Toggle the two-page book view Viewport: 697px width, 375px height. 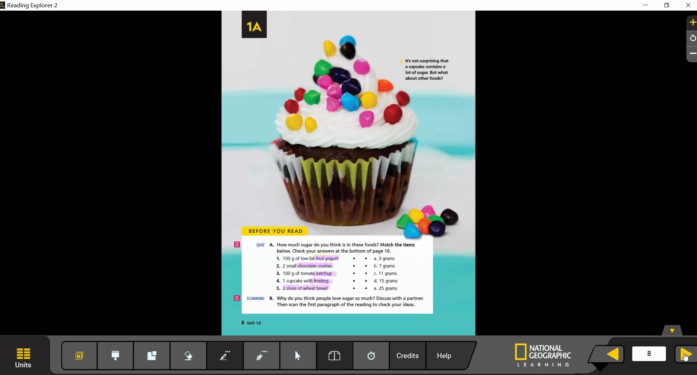(x=334, y=356)
